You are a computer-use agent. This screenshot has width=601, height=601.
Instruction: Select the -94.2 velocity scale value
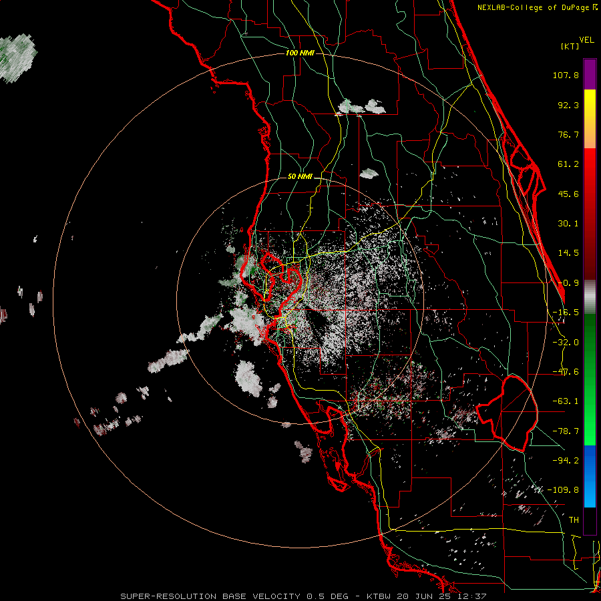[566, 460]
